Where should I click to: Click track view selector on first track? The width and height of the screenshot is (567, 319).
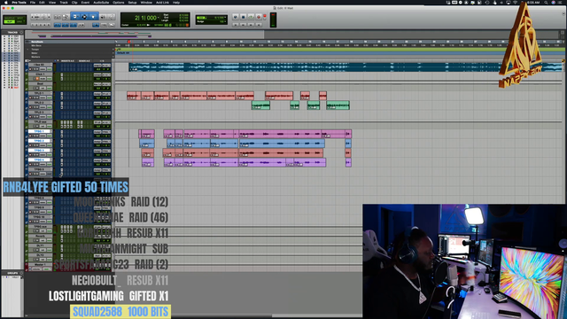click(x=43, y=69)
